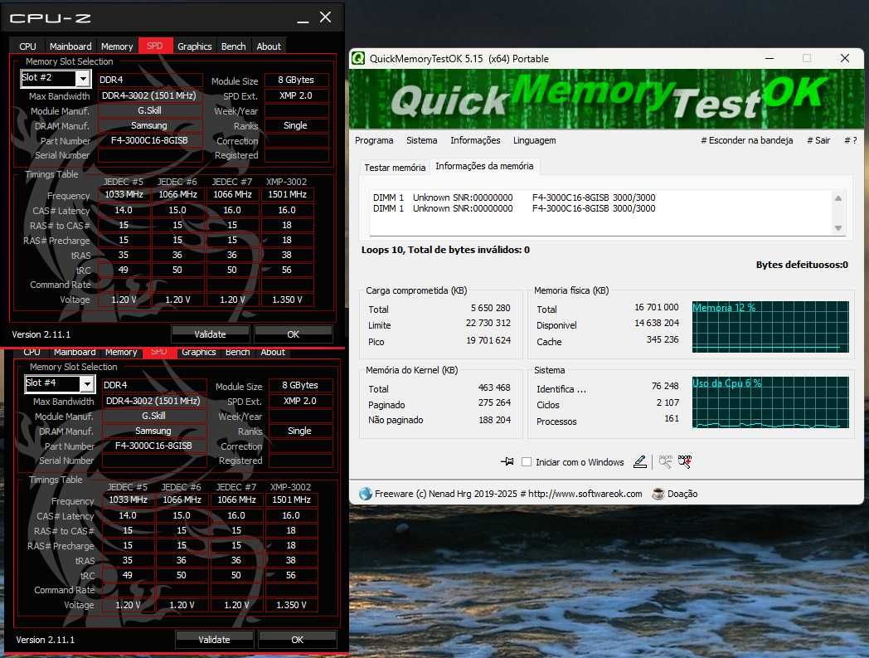The image size is (869, 658).
Task: Click 'Loops 10, Total de bytes inválidos: 0' text
Action: point(445,250)
